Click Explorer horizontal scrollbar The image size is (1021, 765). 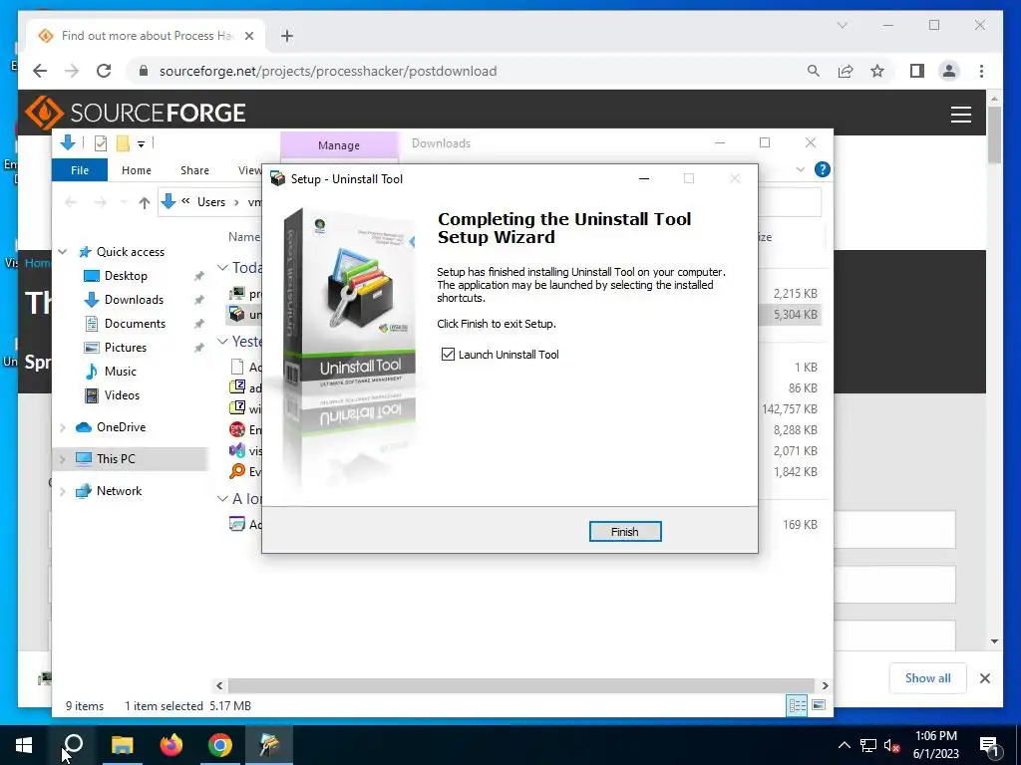pyautogui.click(x=520, y=685)
